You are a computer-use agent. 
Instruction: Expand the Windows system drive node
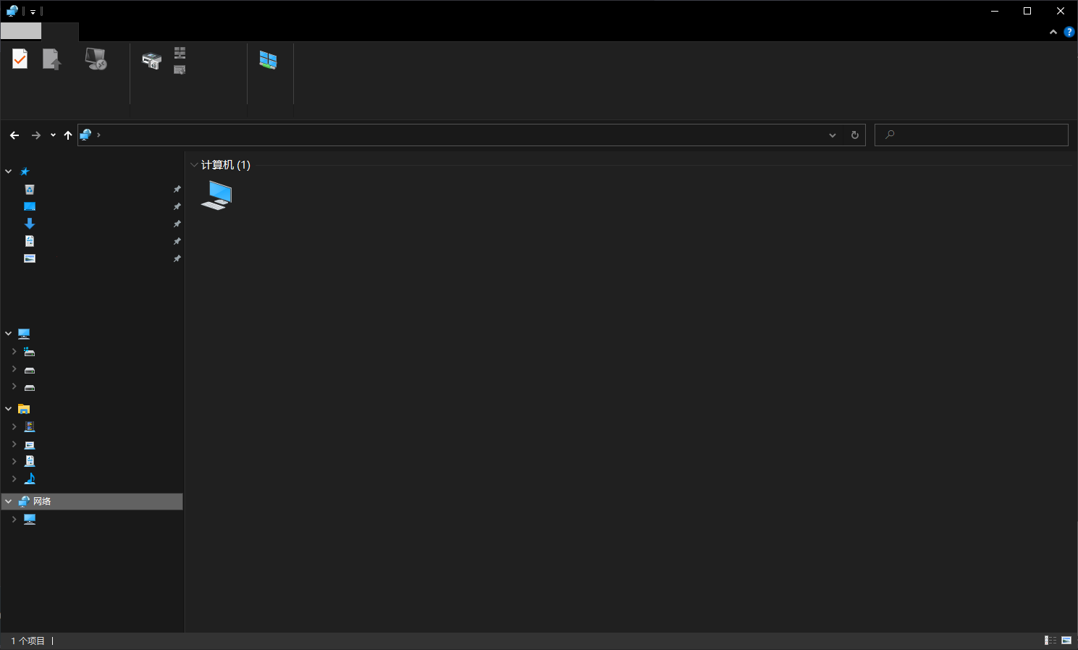tap(14, 351)
